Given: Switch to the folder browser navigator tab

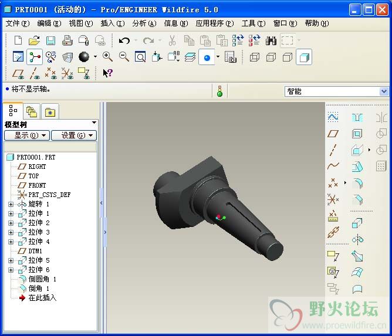Looking at the screenshot, I should [x=32, y=111].
